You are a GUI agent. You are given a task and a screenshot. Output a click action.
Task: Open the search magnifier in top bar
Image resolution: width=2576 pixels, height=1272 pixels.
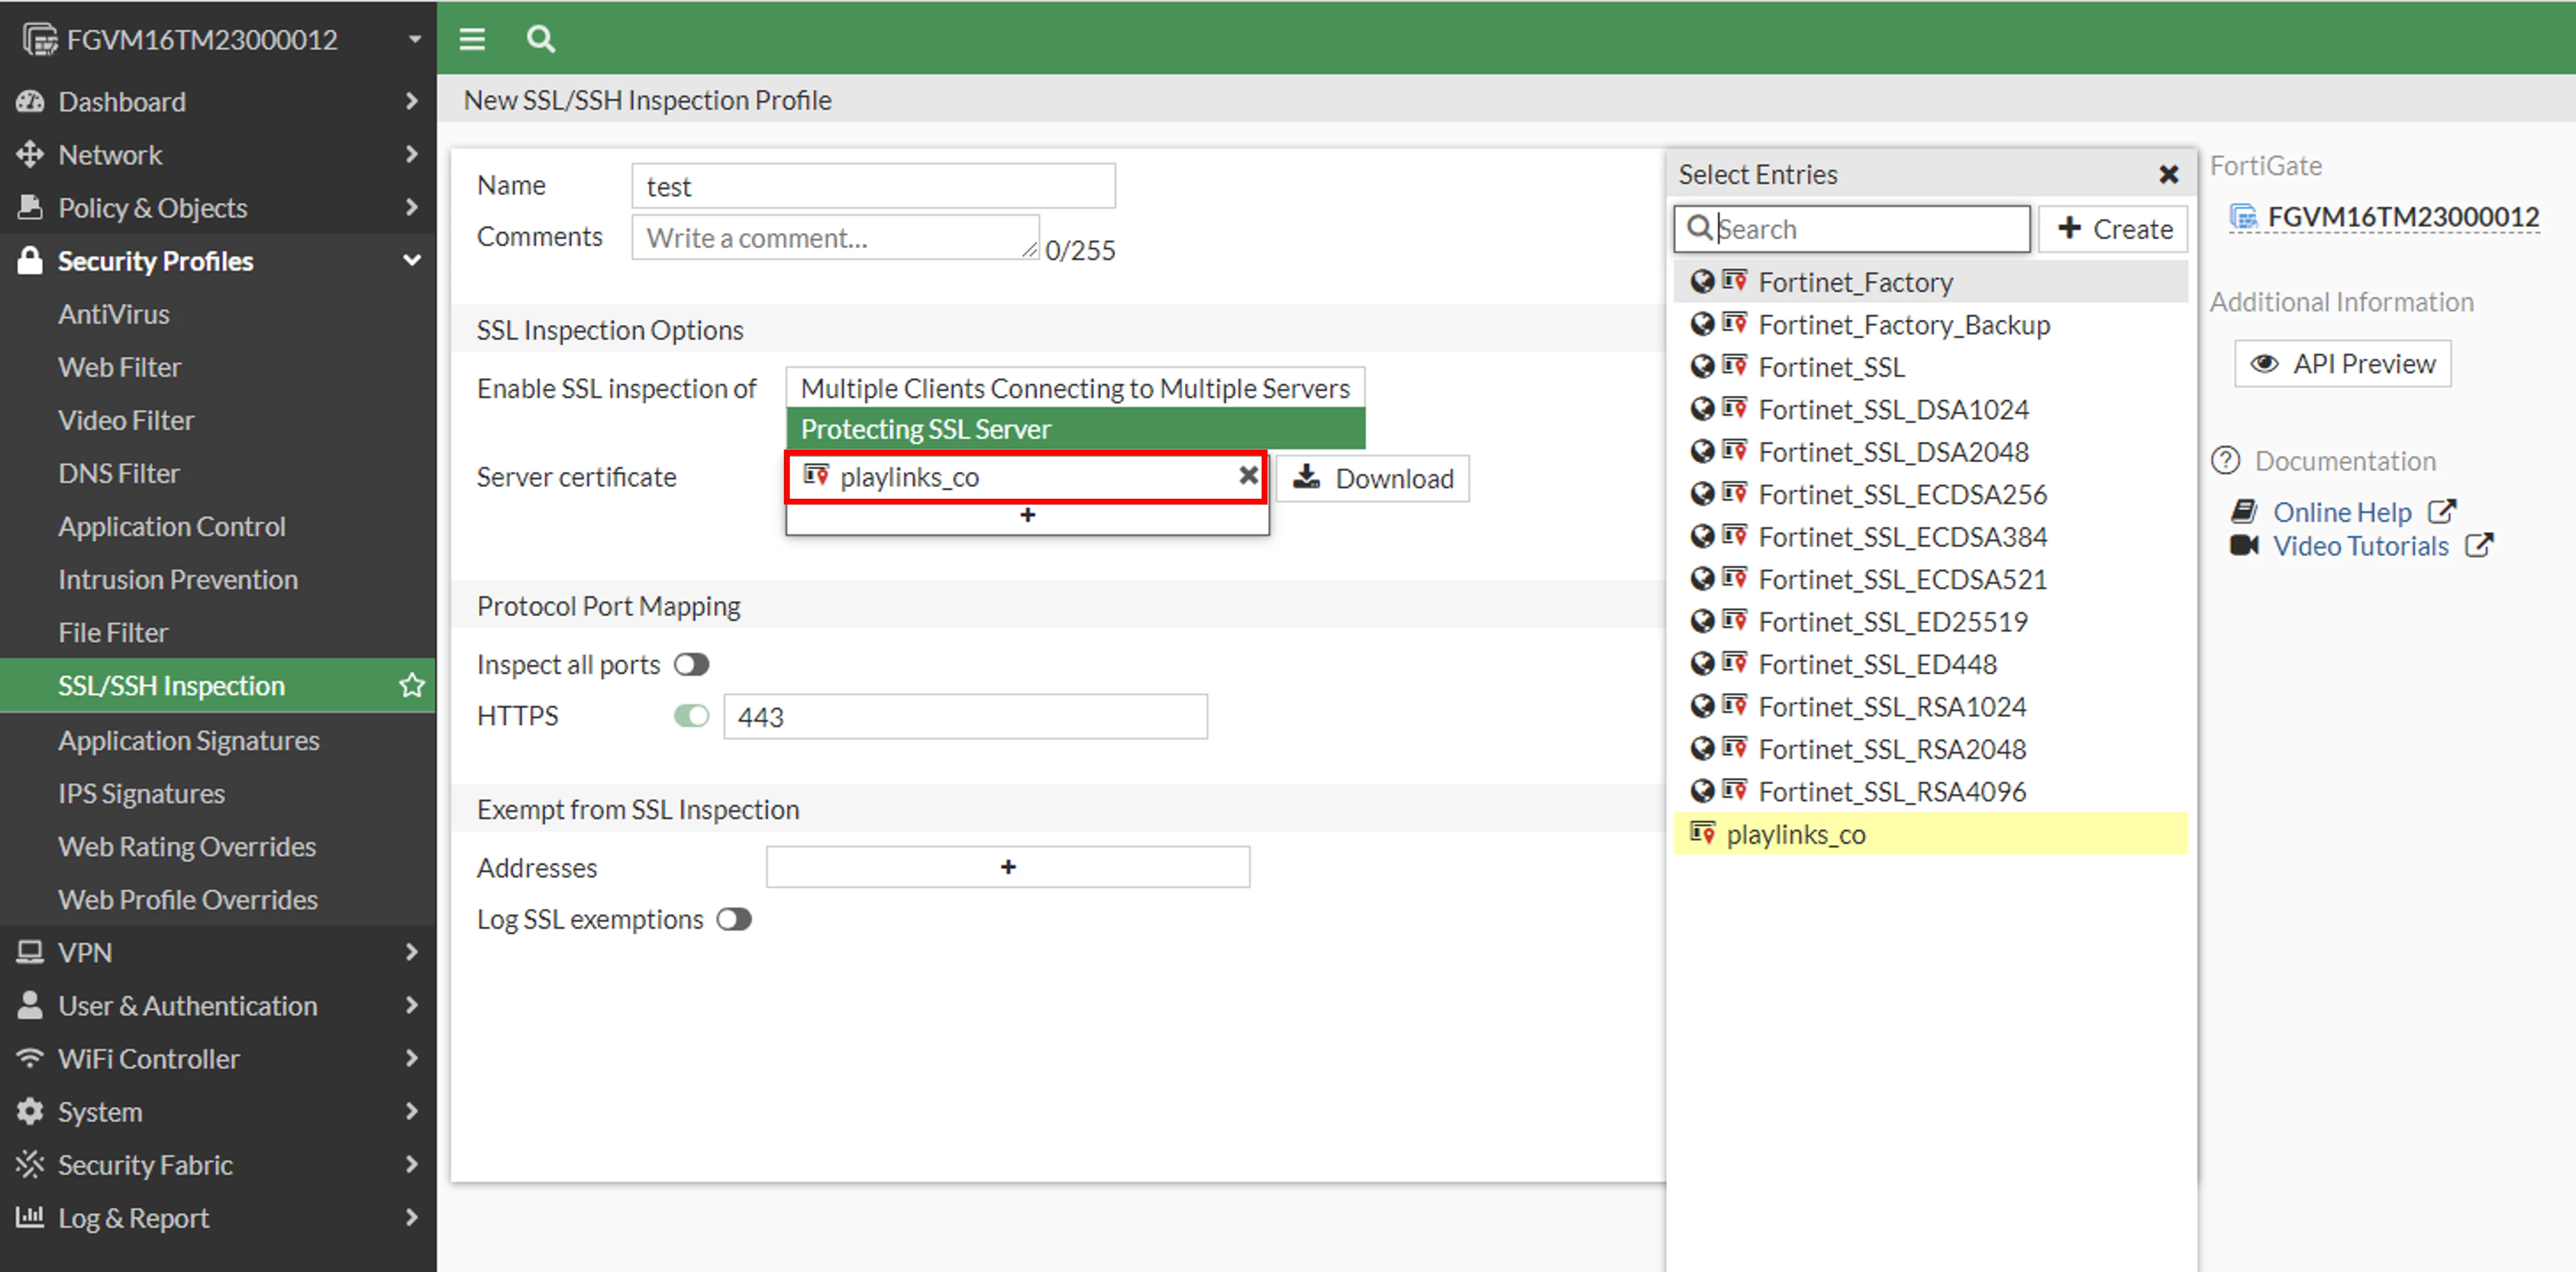(x=540, y=39)
